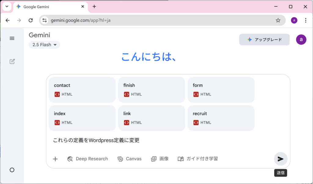
Task: Select the Google Gemini tab
Action: tap(50, 7)
